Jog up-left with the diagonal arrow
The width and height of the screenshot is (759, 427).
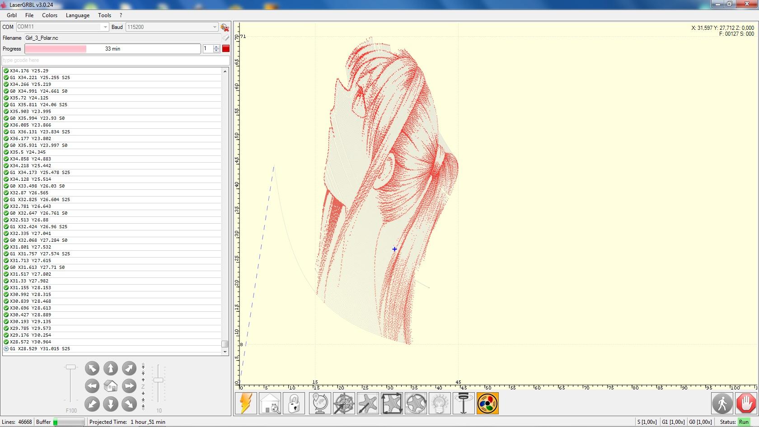[x=92, y=369]
